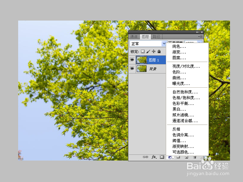Add a layer mask via the mask icon
This screenshot has height=182, width=243.
(x=162, y=157)
